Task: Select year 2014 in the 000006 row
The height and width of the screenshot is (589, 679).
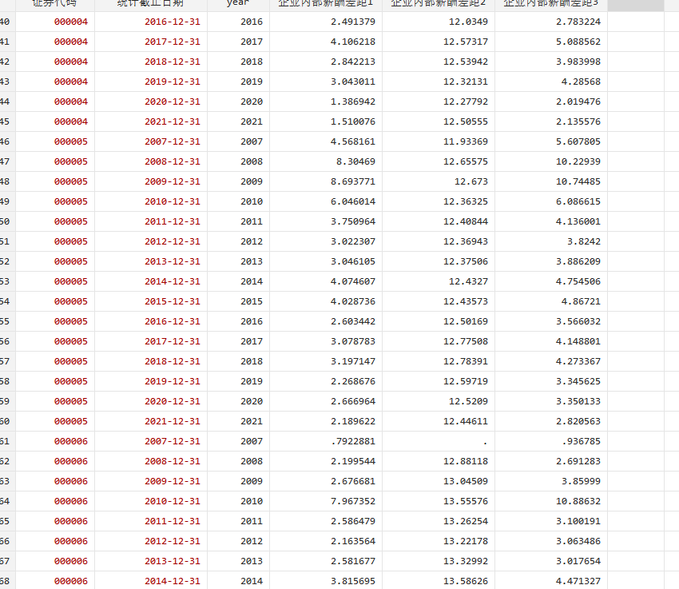Action: point(238,581)
